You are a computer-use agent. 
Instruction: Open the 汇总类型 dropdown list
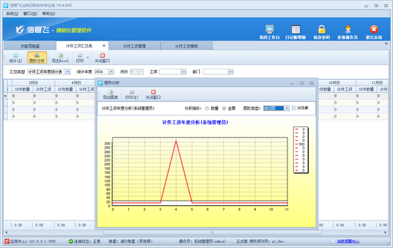click(68, 72)
